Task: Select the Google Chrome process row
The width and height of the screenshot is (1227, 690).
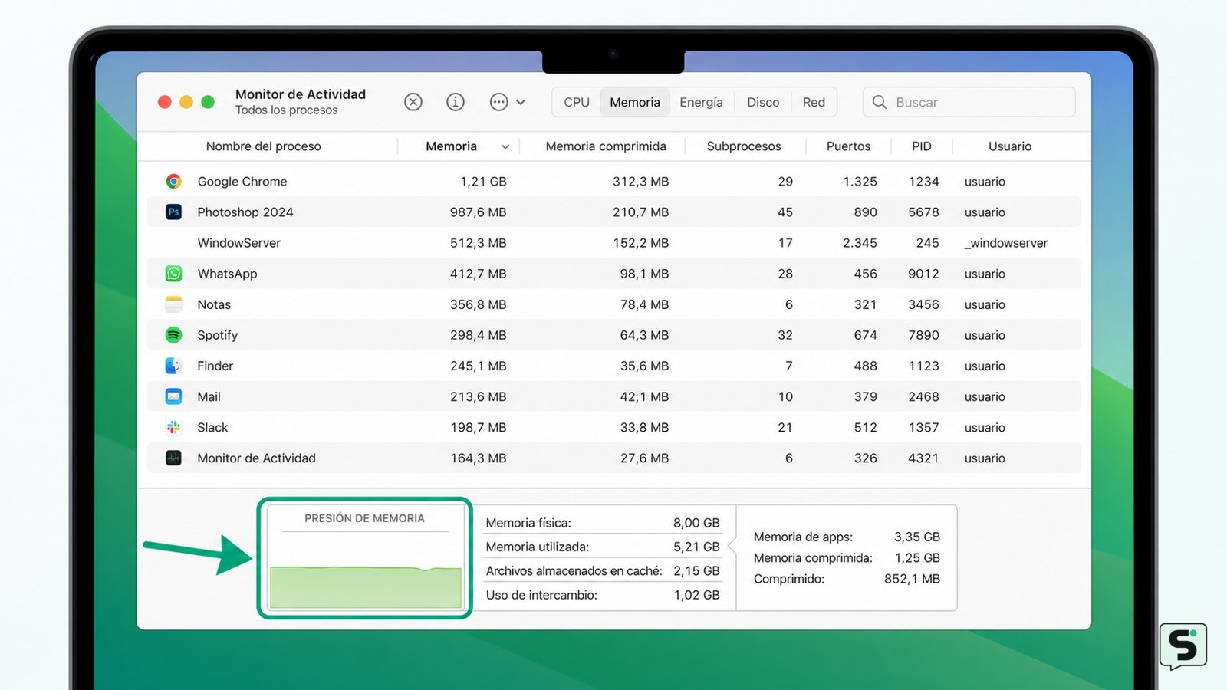Action: click(x=613, y=182)
